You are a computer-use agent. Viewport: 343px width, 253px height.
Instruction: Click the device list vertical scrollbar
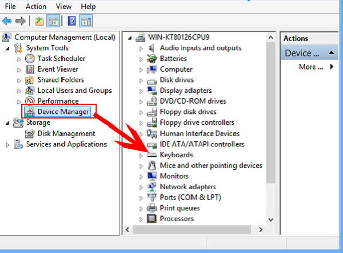pos(271,114)
